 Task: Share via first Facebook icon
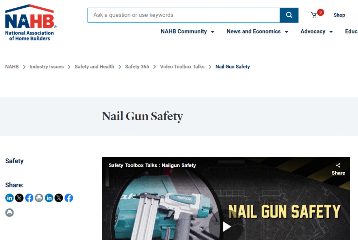(x=29, y=198)
